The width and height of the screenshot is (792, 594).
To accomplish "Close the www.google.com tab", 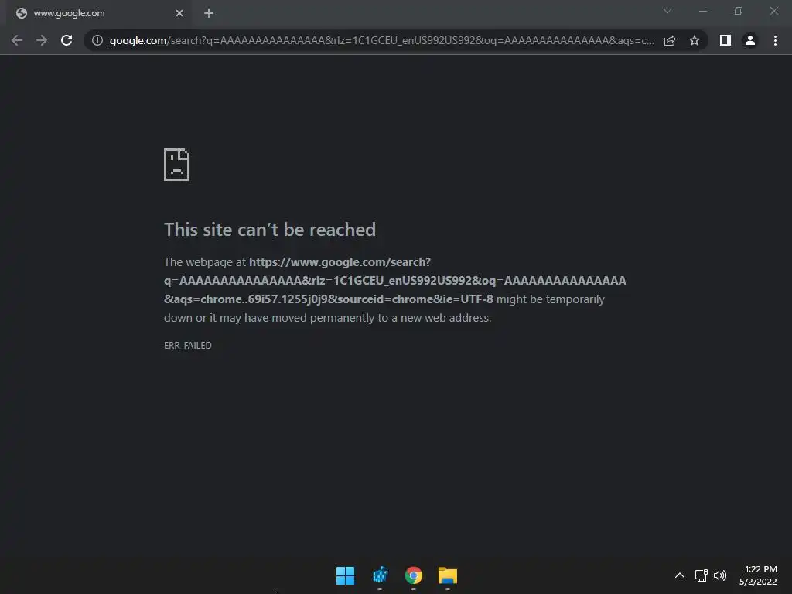I will tap(179, 13).
